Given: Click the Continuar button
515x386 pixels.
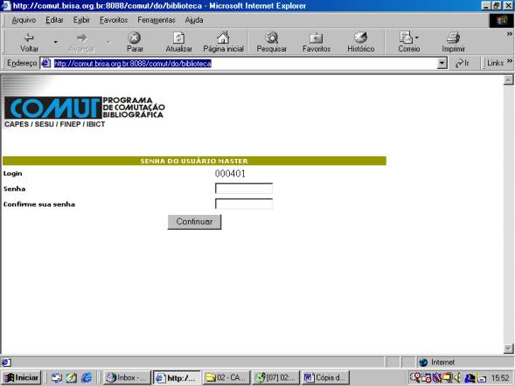Looking at the screenshot, I should (194, 222).
